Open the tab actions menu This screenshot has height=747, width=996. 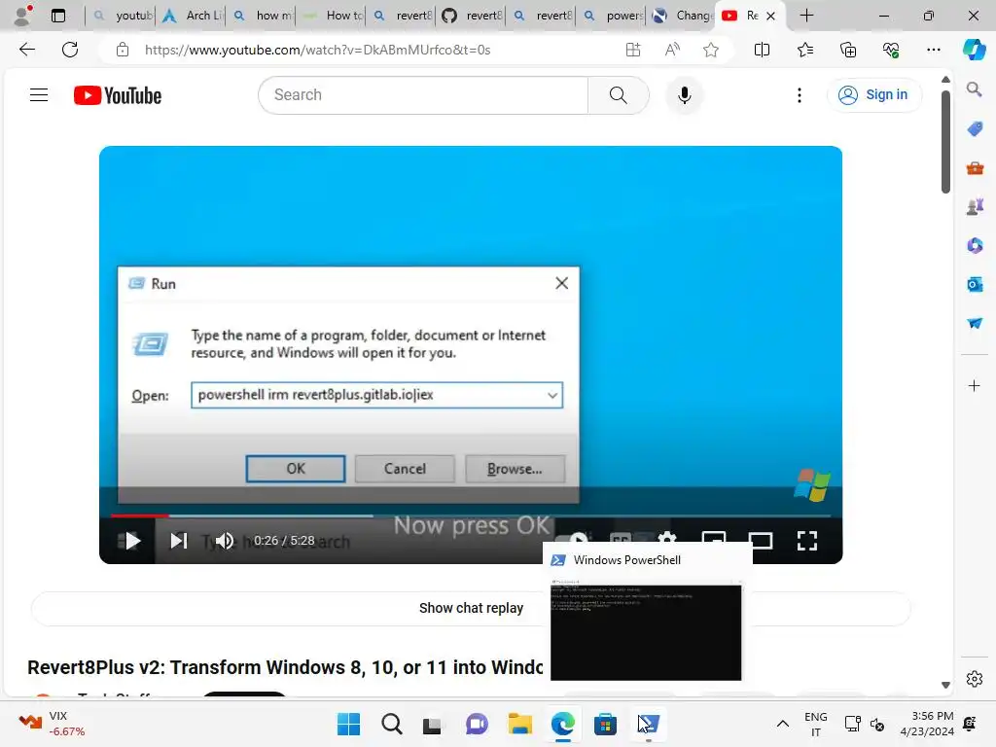pyautogui.click(x=57, y=16)
